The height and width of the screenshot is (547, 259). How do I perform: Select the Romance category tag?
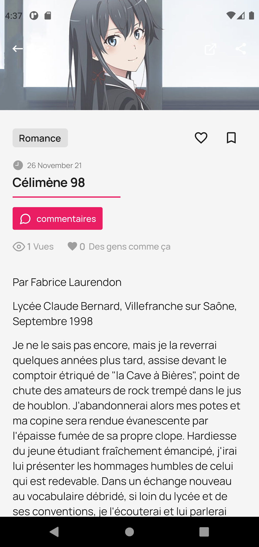click(x=40, y=138)
